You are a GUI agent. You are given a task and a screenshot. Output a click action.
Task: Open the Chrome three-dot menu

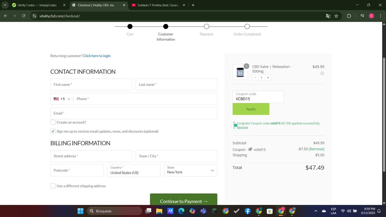point(381,16)
